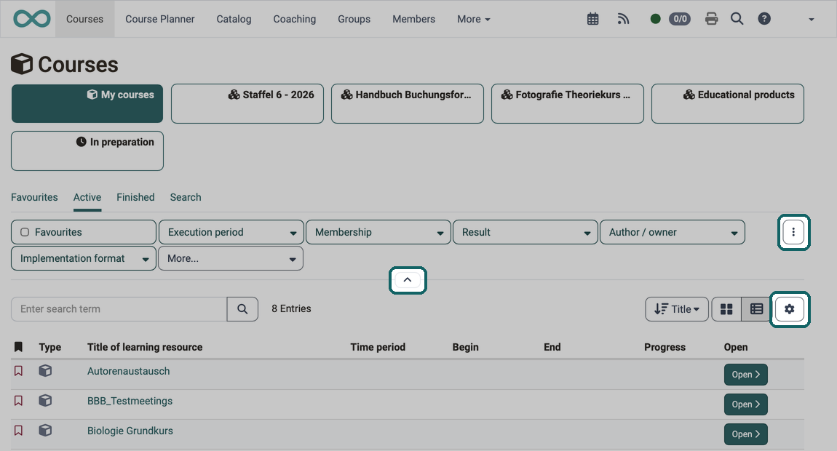Expand the More menu in navigation

tap(474, 19)
